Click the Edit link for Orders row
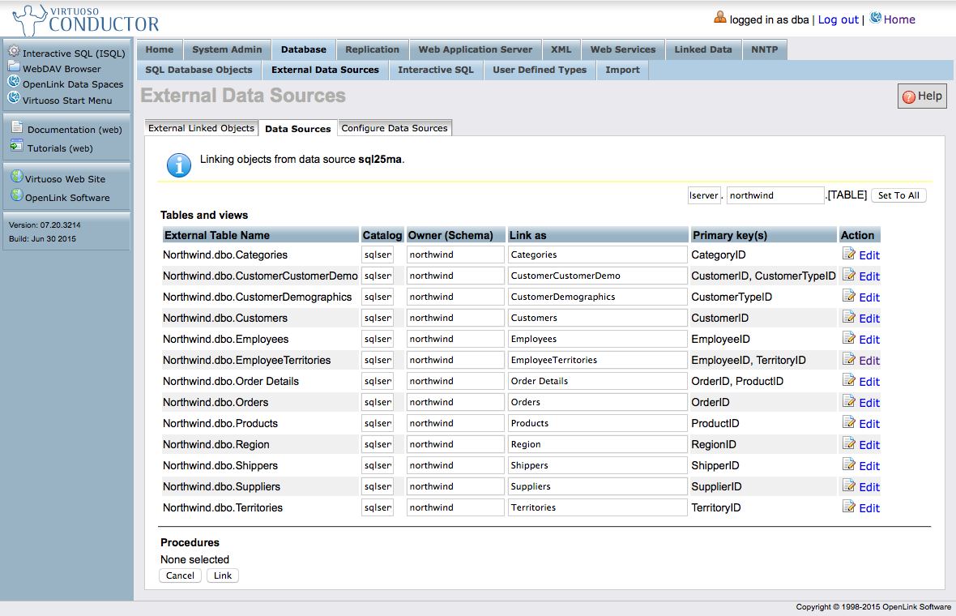The height and width of the screenshot is (616, 956). (x=869, y=403)
